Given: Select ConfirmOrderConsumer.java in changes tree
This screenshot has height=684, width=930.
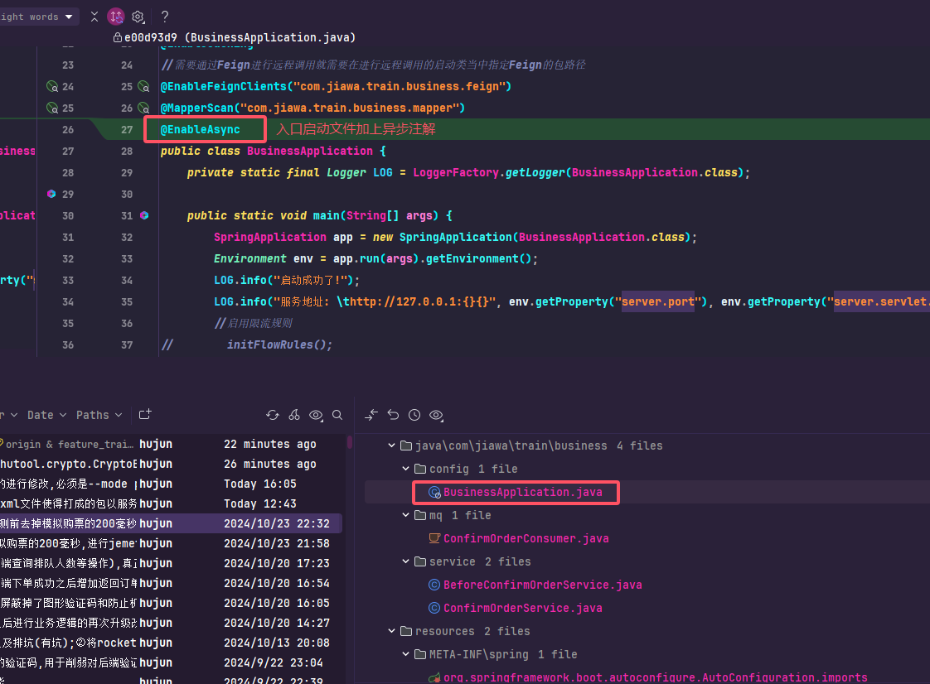Looking at the screenshot, I should tap(526, 538).
